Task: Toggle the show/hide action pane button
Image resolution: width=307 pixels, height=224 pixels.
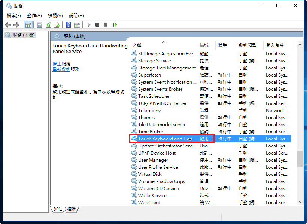Action: pos(77,25)
